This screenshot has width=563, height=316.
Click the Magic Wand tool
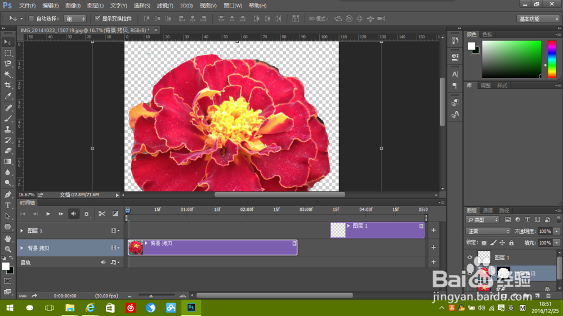(8, 75)
